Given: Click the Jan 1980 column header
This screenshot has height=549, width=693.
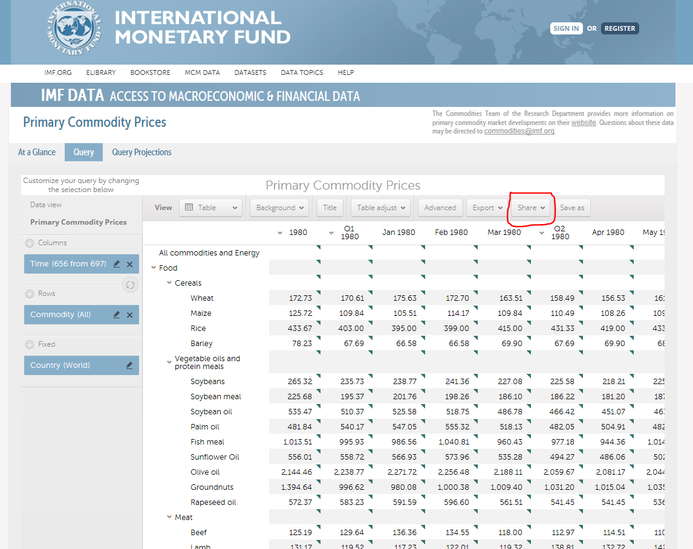Looking at the screenshot, I should (399, 233).
